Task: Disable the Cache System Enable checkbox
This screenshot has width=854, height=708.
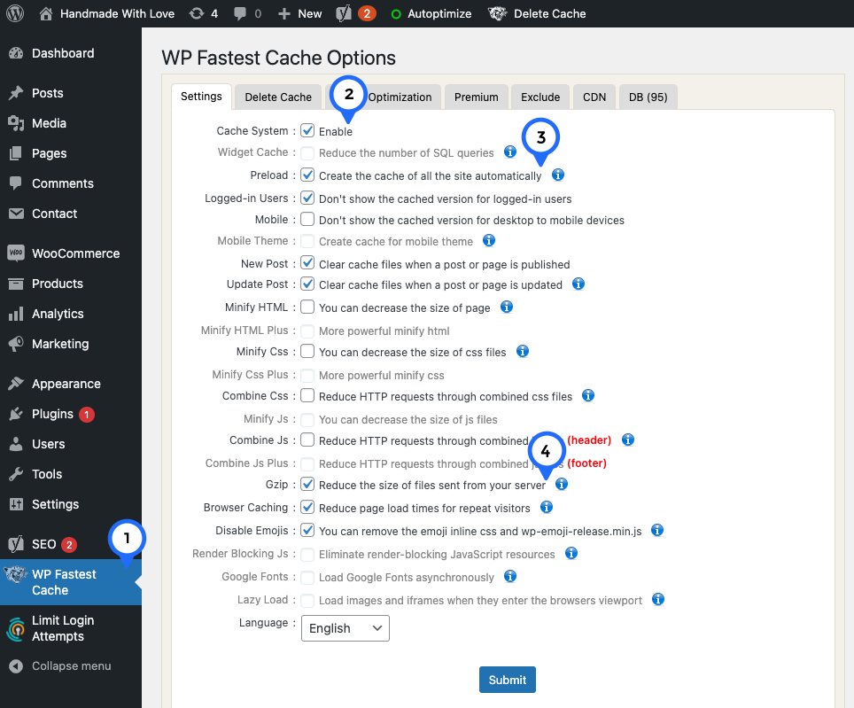Action: 307,131
